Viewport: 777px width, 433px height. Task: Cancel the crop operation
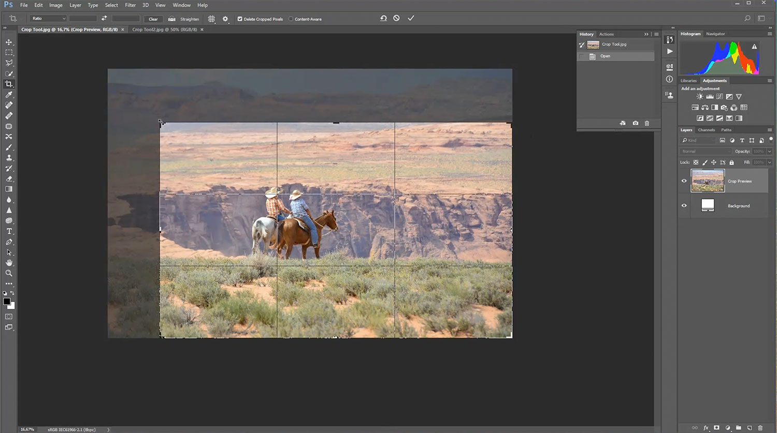click(x=396, y=18)
